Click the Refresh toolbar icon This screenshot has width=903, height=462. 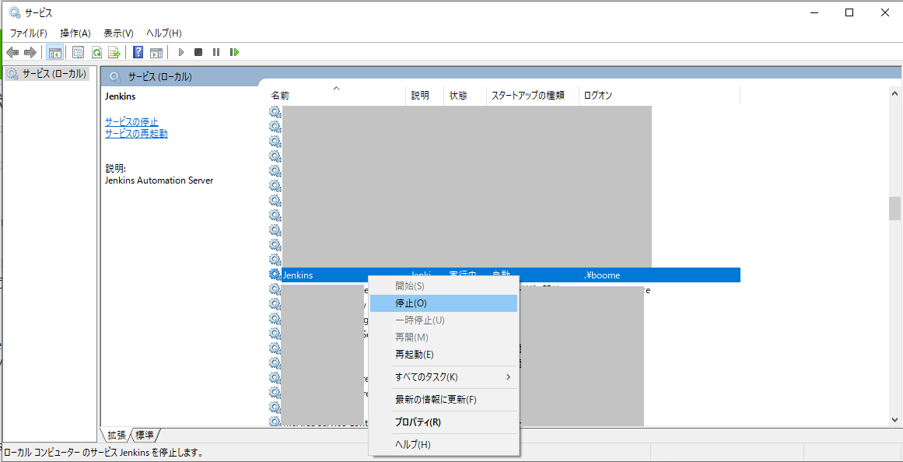(x=96, y=52)
